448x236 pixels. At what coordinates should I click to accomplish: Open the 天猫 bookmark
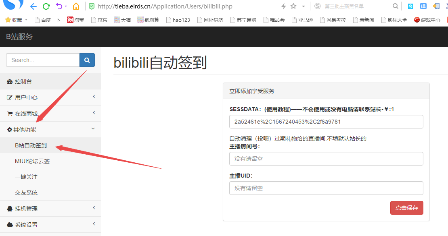(122, 20)
